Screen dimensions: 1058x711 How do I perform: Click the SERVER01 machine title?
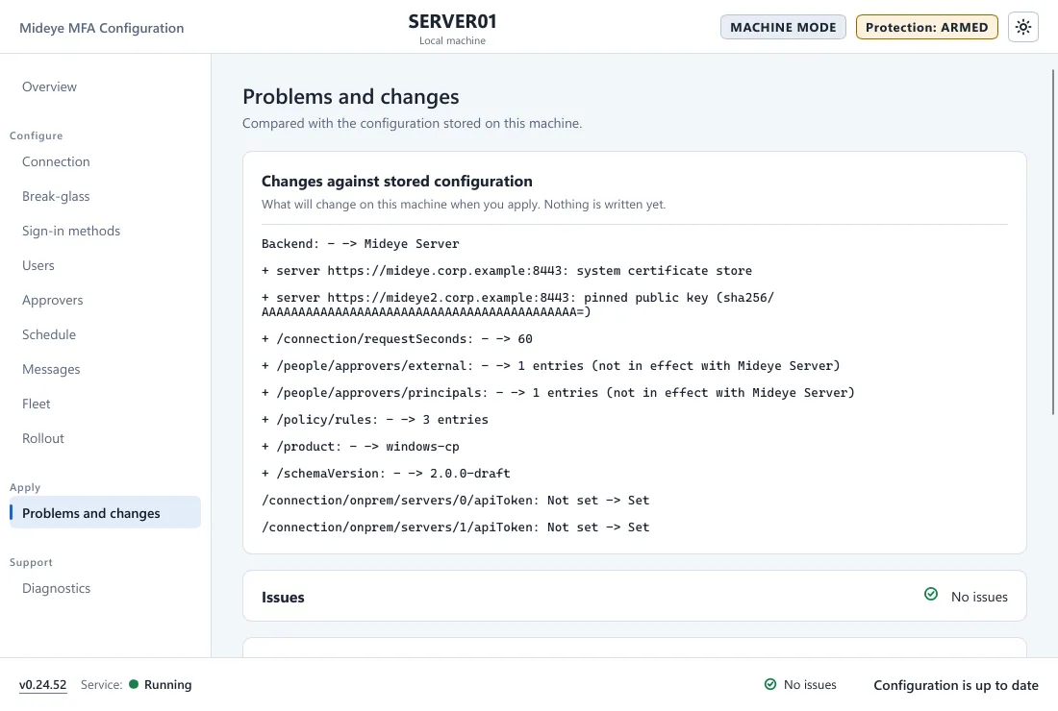452,21
